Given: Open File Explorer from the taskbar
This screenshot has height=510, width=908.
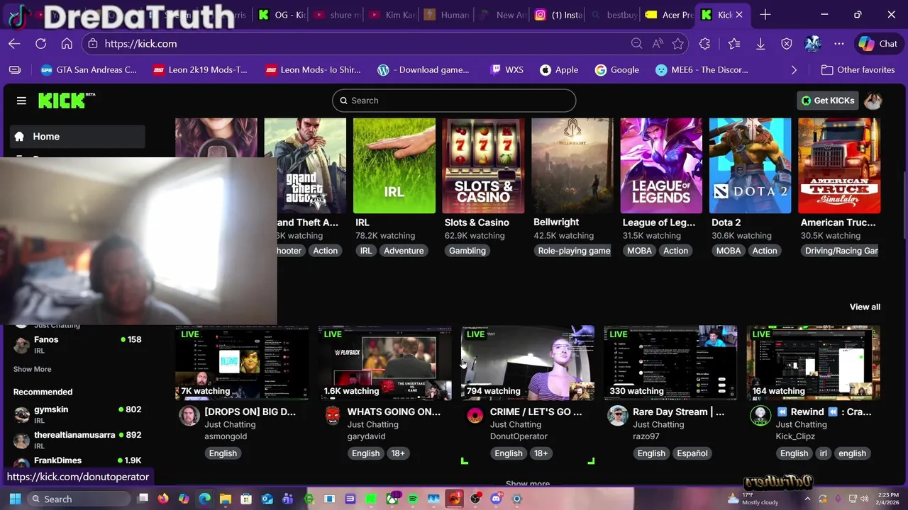Looking at the screenshot, I should [x=226, y=499].
